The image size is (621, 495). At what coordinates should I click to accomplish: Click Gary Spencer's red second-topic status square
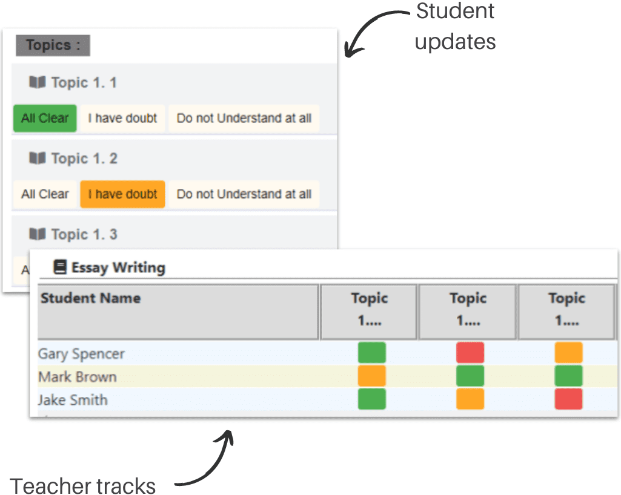pos(470,353)
